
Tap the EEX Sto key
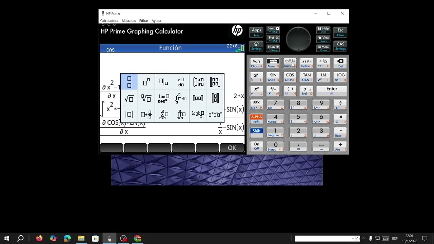click(256, 105)
